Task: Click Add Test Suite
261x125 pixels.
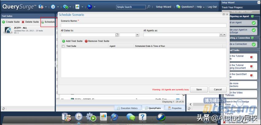Action: [72, 41]
